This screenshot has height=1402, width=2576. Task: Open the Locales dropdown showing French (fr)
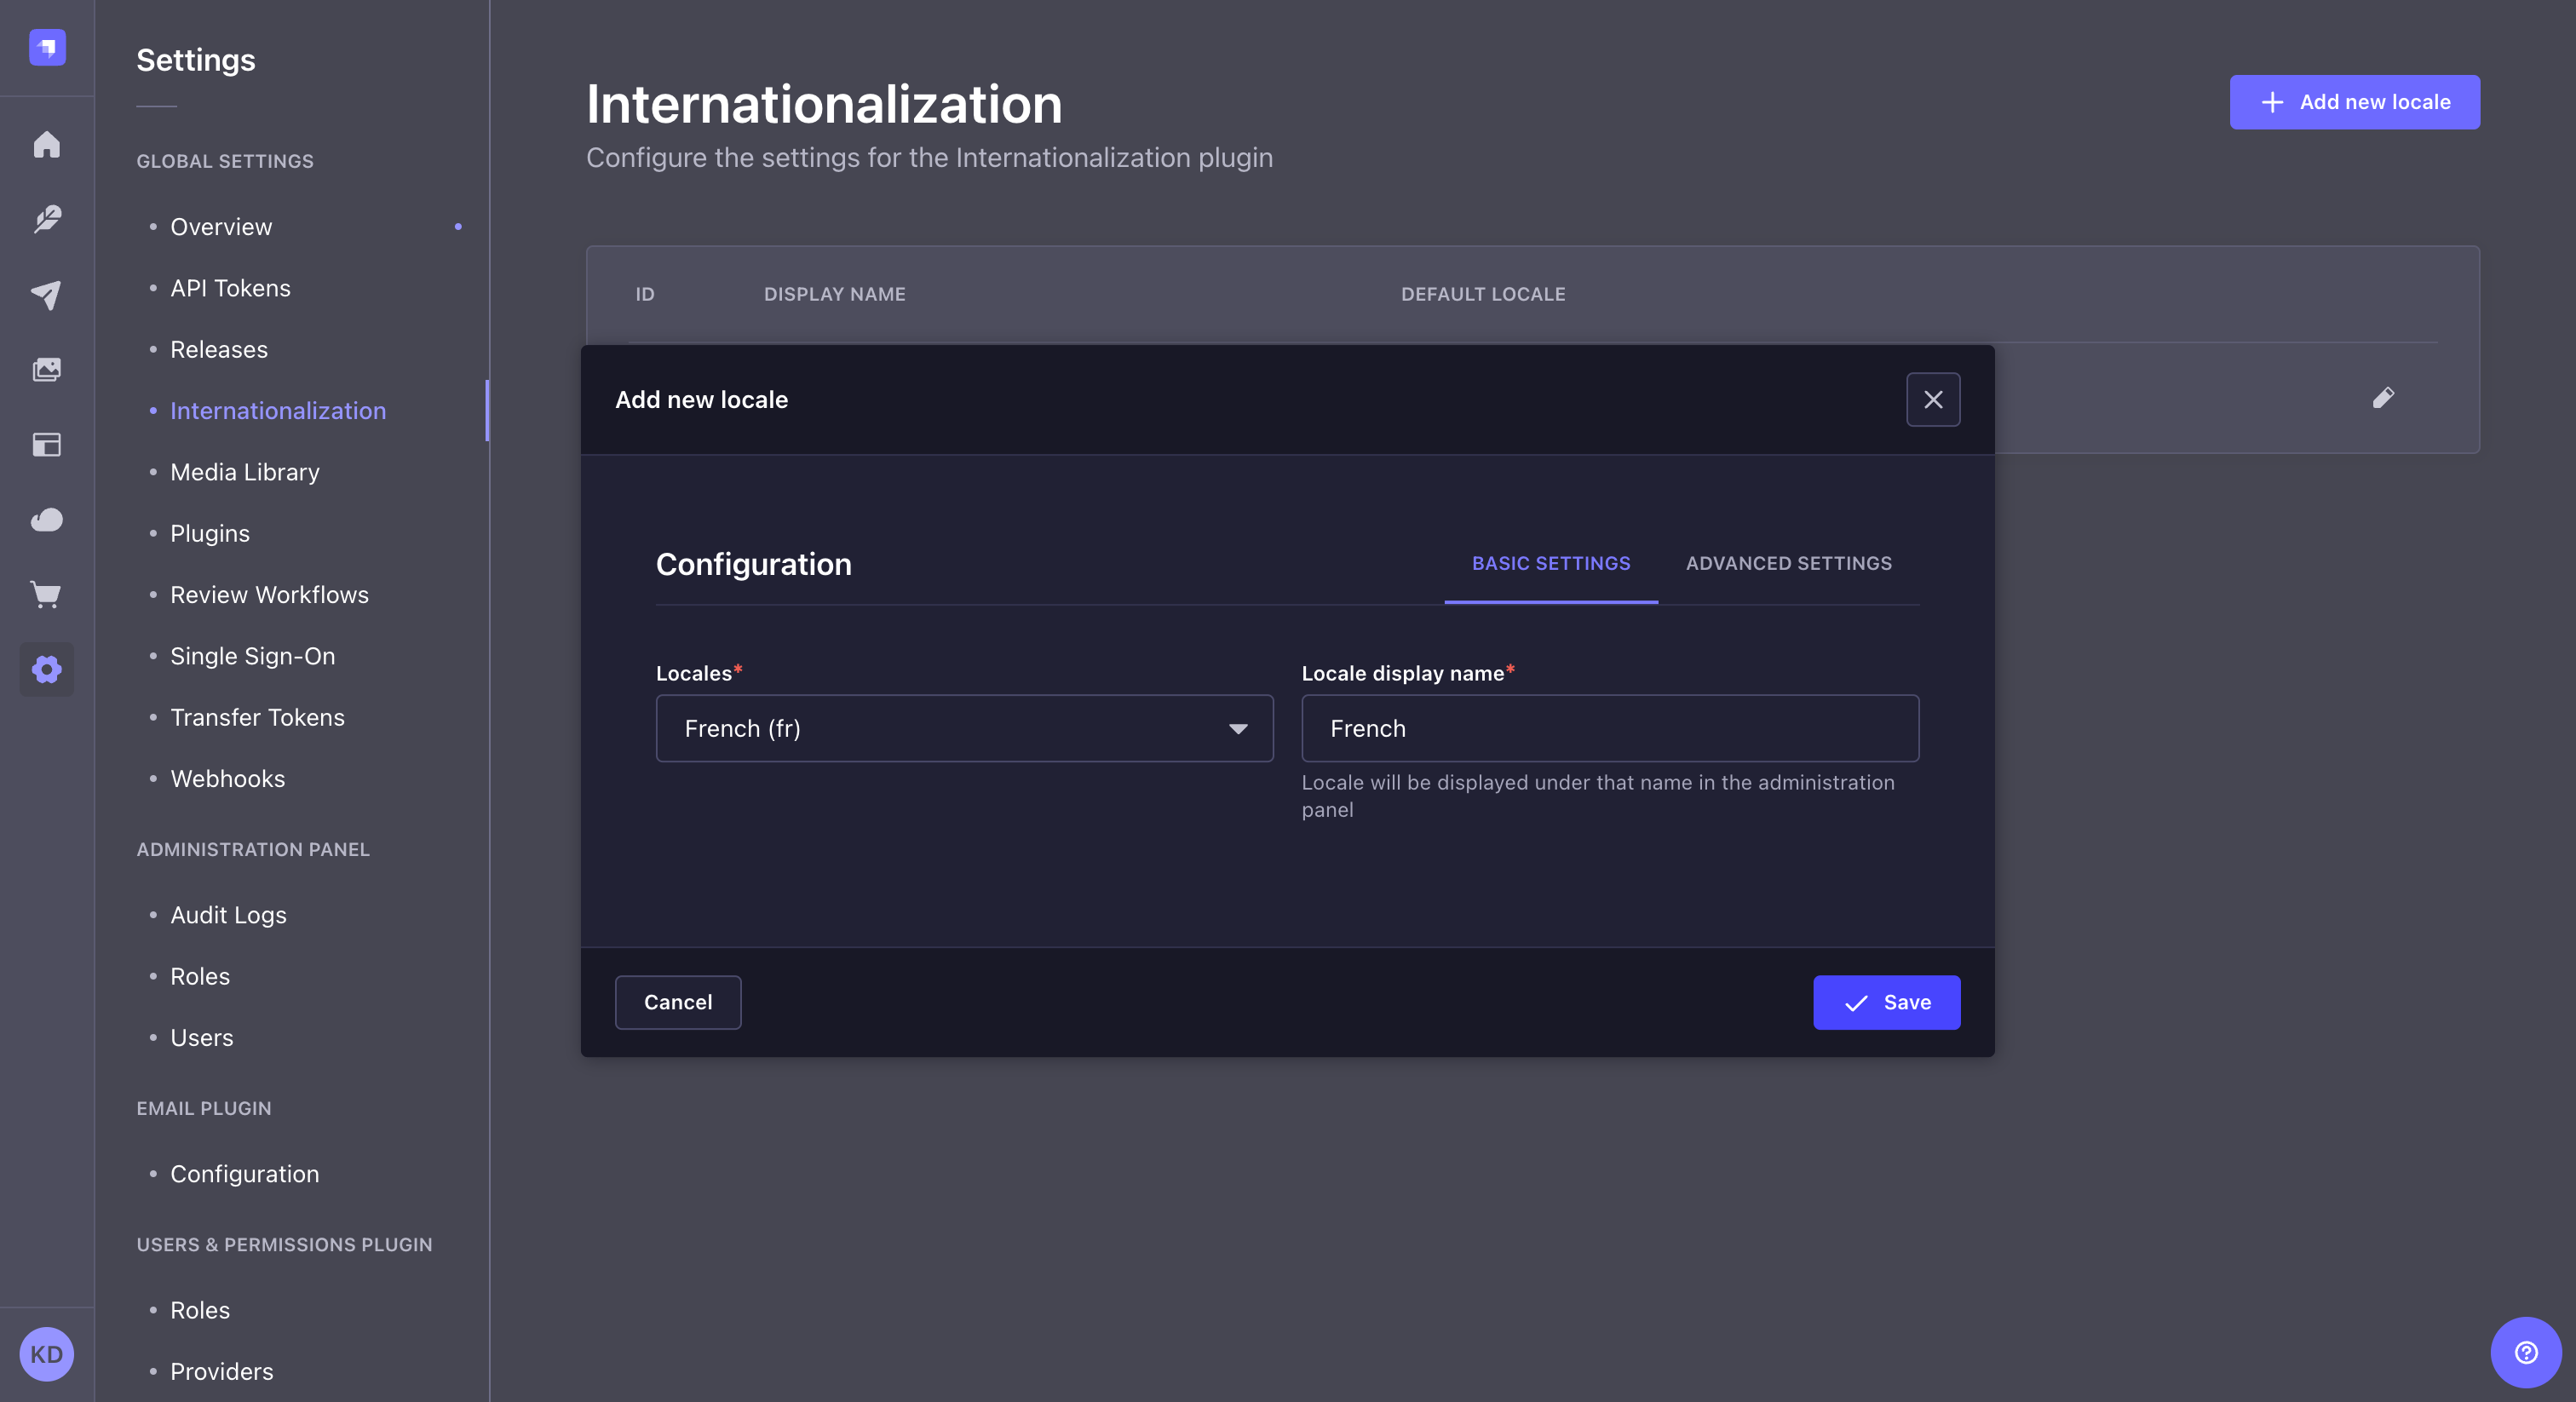(963, 728)
